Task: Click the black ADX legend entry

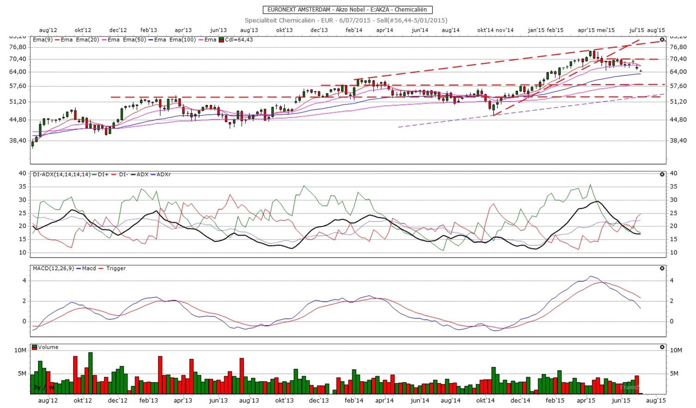Action: point(139,175)
